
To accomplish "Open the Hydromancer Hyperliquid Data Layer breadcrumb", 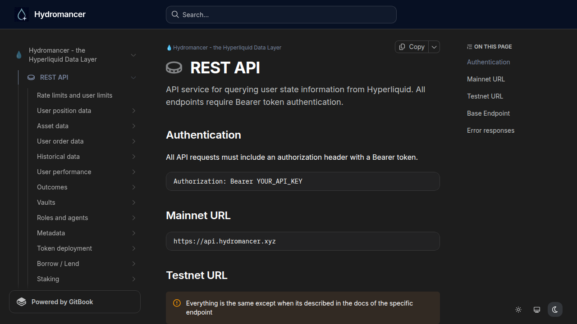I will tap(224, 48).
